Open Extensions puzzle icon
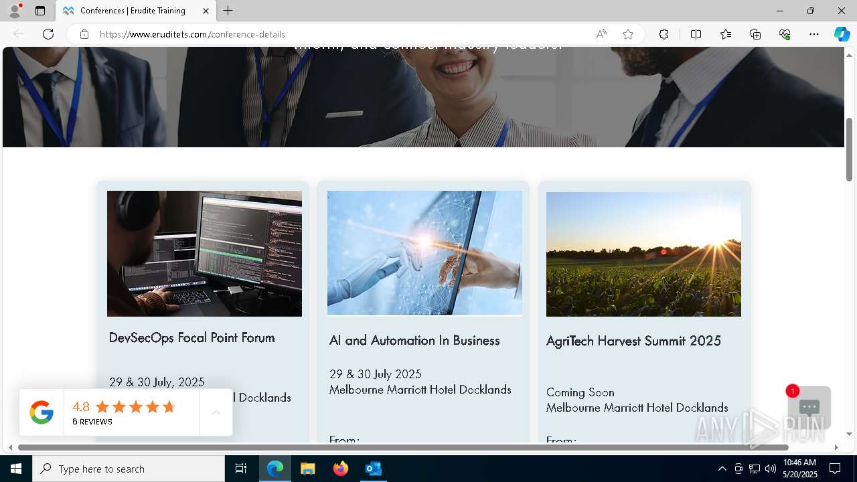This screenshot has height=482, width=857. click(664, 34)
